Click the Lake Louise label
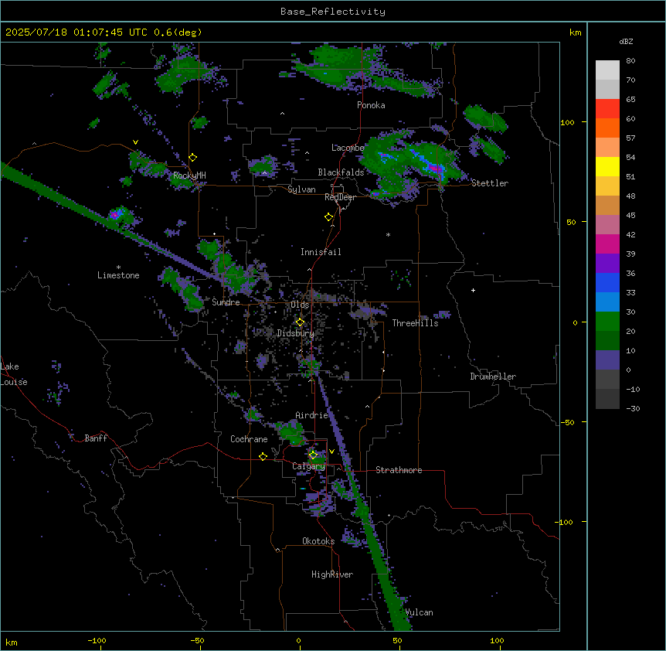This screenshot has width=666, height=651. pos(14,374)
